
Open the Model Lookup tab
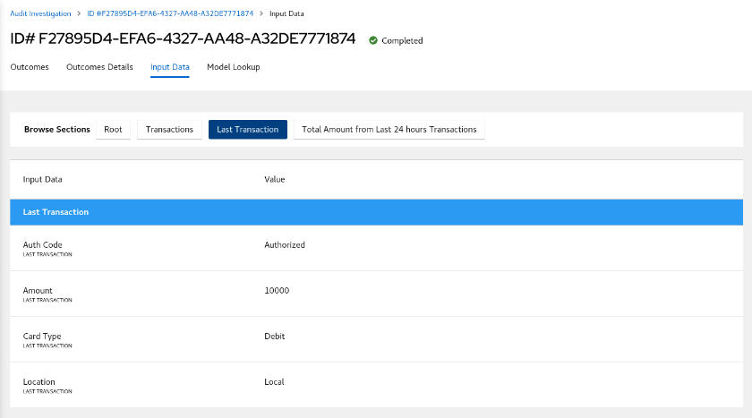click(x=233, y=66)
